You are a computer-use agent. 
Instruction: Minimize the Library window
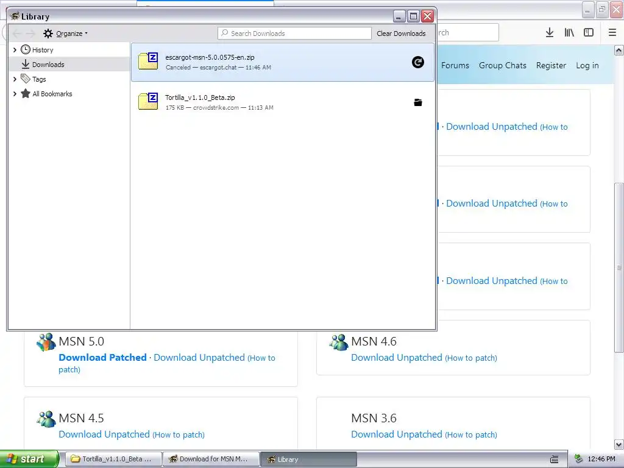399,16
